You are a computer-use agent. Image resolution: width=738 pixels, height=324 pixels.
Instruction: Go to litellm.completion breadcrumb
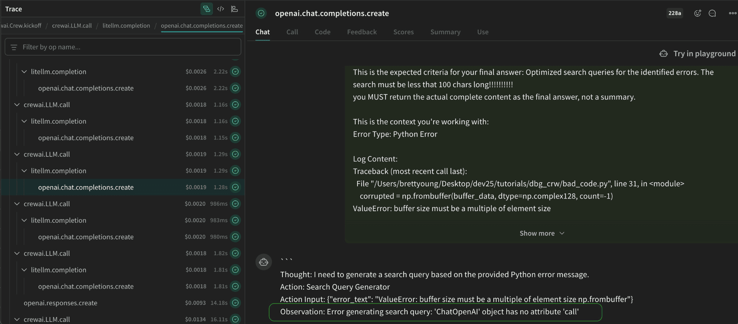[126, 26]
